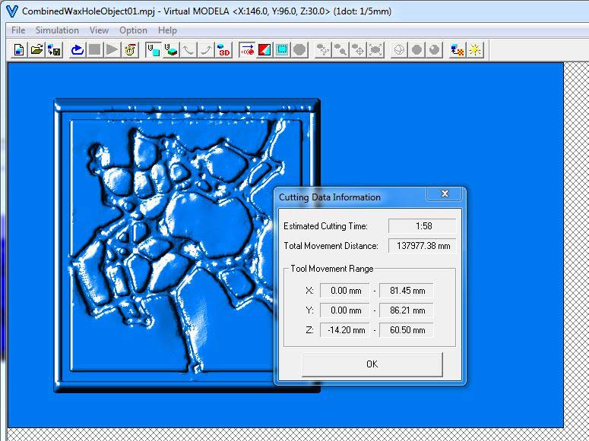Click the dashed selection rectangle icon
The image size is (589, 441).
tap(282, 50)
